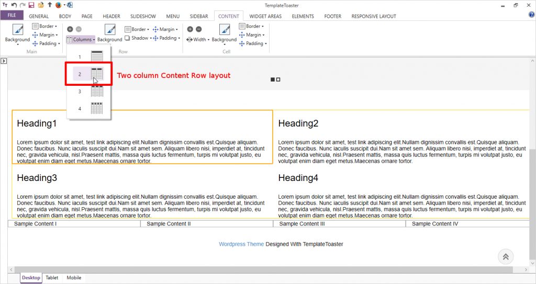Remove a cell with the Cell minus icon
Viewport: 536px width, 284px height.
pyautogui.click(x=198, y=29)
